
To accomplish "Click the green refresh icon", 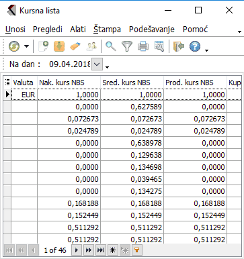I will pos(14,46).
